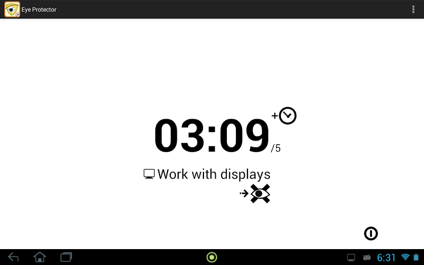This screenshot has width=424, height=265.
Task: Click the /5 interval total label
Action: pos(276,148)
